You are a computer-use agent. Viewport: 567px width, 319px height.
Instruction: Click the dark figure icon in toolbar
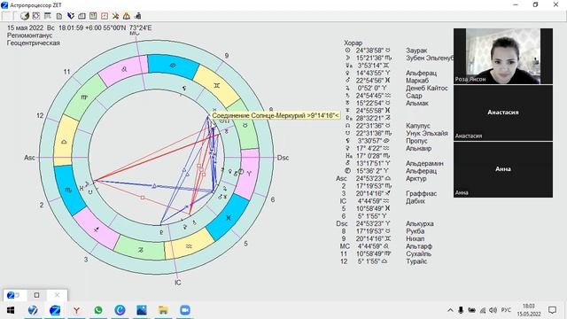(138, 16)
